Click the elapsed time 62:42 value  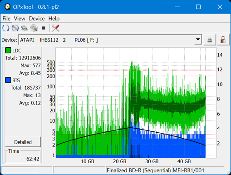[33, 159]
